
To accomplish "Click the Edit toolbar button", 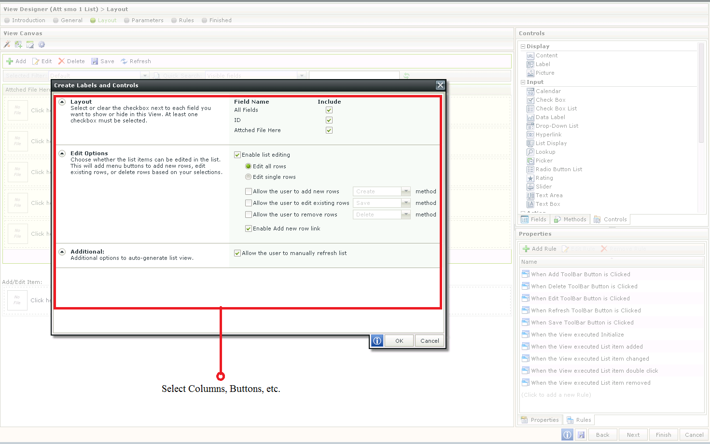I will [42, 61].
